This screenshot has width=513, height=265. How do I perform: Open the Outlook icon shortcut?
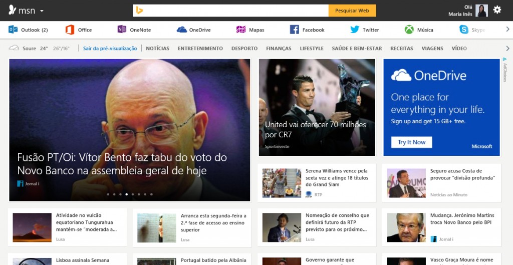pos(13,30)
